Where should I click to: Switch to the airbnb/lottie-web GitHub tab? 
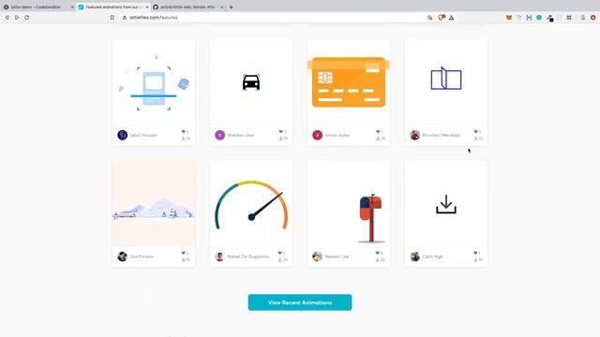coord(187,7)
